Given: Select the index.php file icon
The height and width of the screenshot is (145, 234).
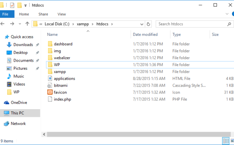Looking at the screenshot, I should point(50,99).
